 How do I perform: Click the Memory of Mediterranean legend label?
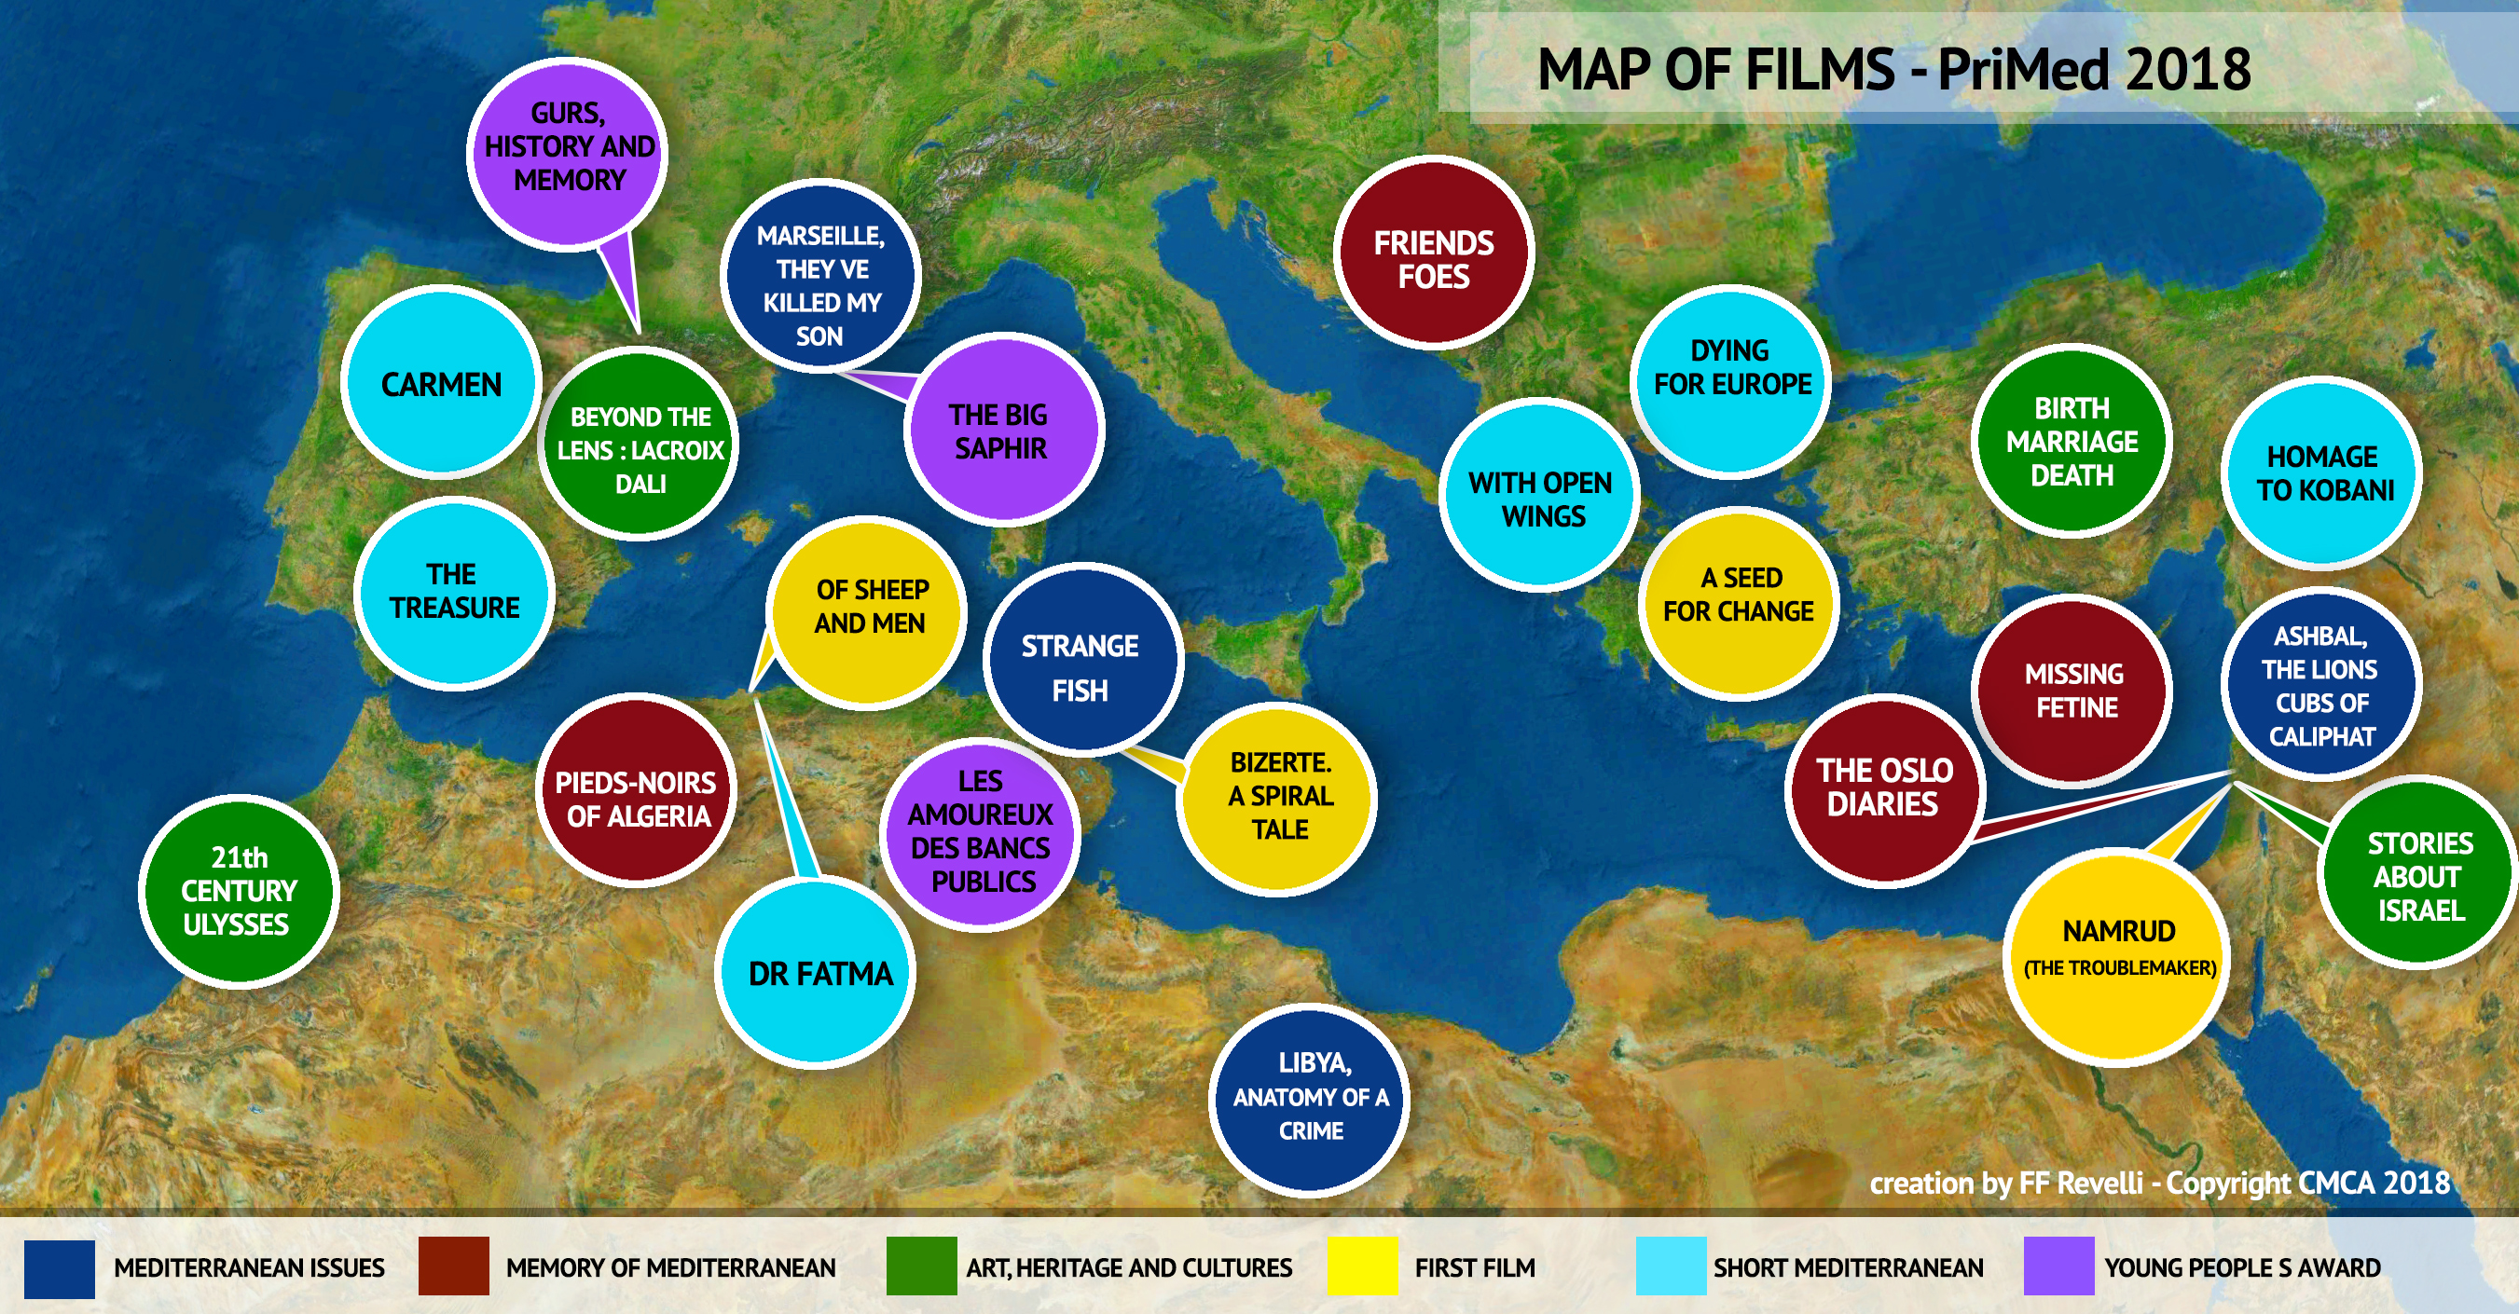[670, 1268]
